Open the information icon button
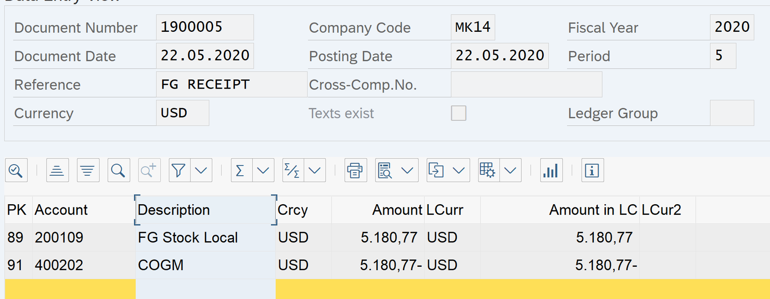 [592, 170]
